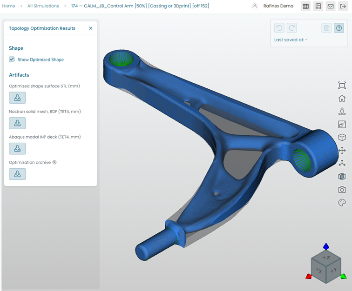Image resolution: width=352 pixels, height=291 pixels.
Task: Click the layered squares view icon
Action: (x=342, y=125)
